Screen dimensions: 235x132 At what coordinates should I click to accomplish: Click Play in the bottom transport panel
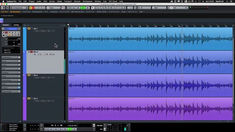[x=70, y=129]
